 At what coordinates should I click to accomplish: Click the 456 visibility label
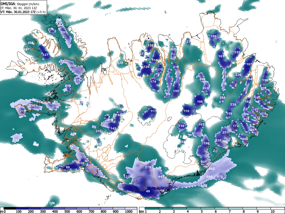pos(30,43)
